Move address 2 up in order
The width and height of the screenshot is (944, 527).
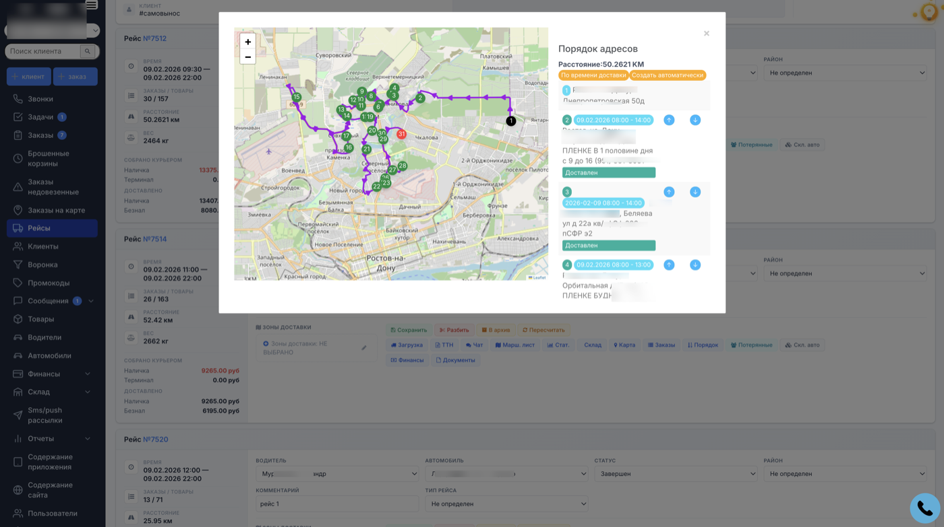669,120
